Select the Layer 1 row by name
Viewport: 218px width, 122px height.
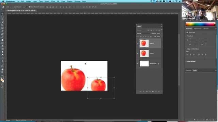click(152, 54)
